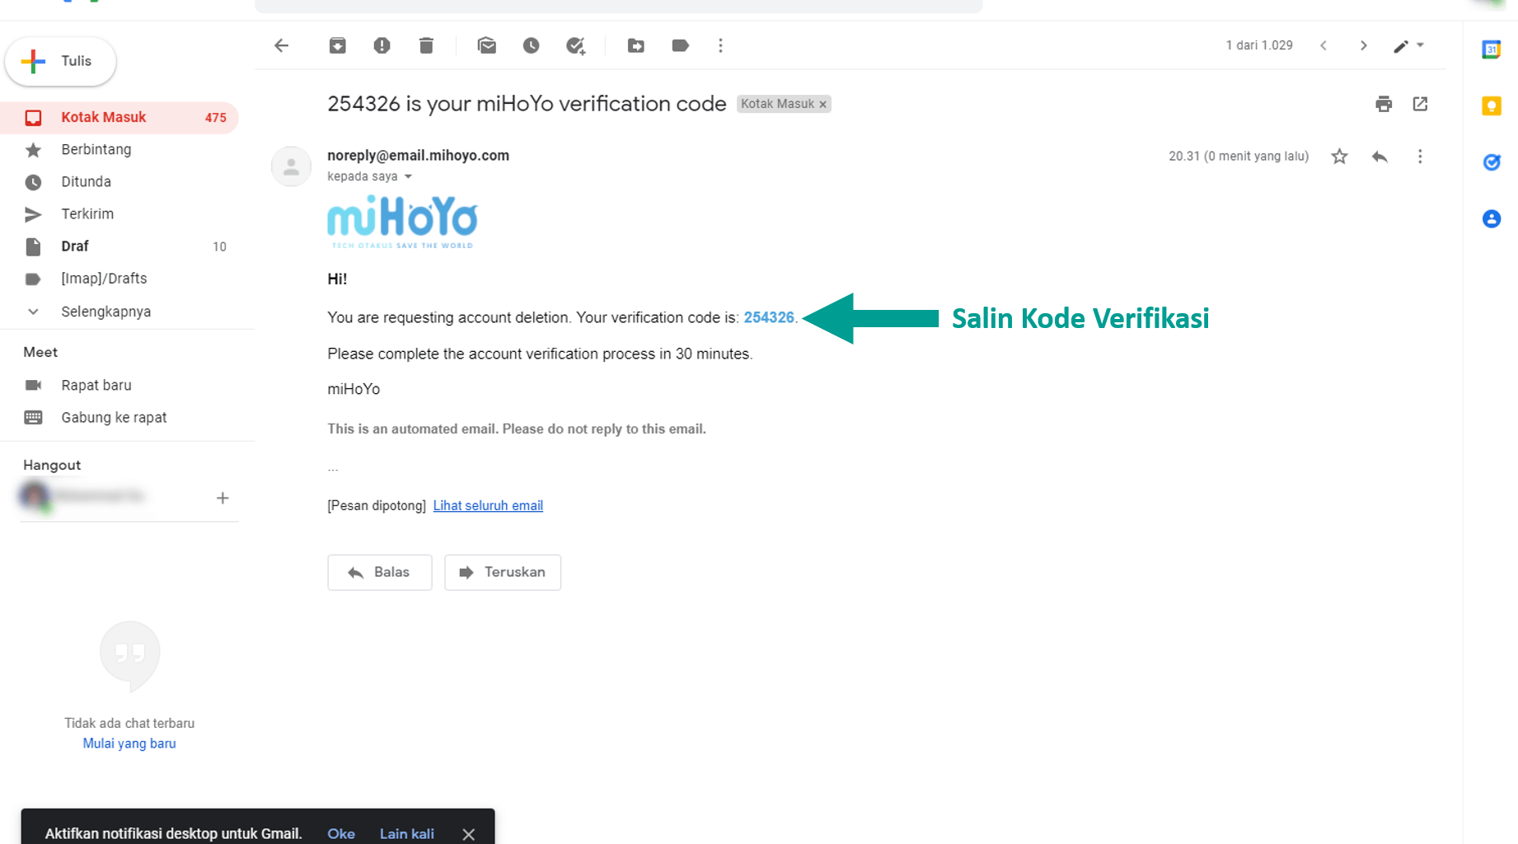Dismiss the desktop notification banner
Image resolution: width=1518 pixels, height=844 pixels.
(468, 834)
